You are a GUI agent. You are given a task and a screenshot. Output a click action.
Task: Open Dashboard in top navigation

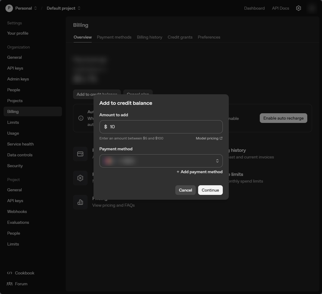(254, 8)
